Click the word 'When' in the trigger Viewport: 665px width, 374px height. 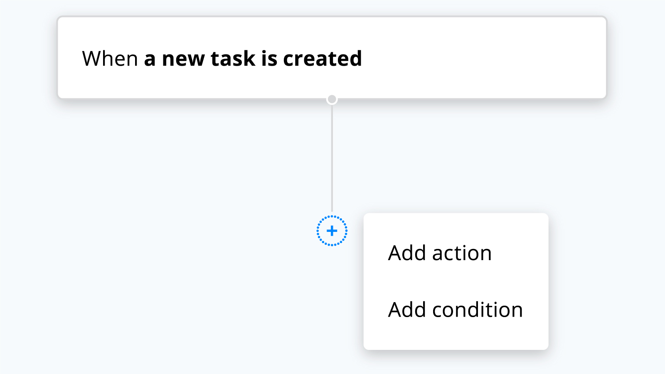click(110, 59)
